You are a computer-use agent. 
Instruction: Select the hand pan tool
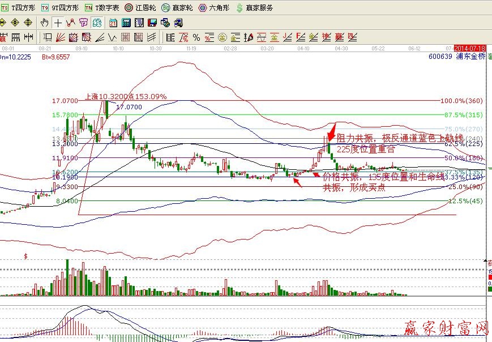(45, 23)
